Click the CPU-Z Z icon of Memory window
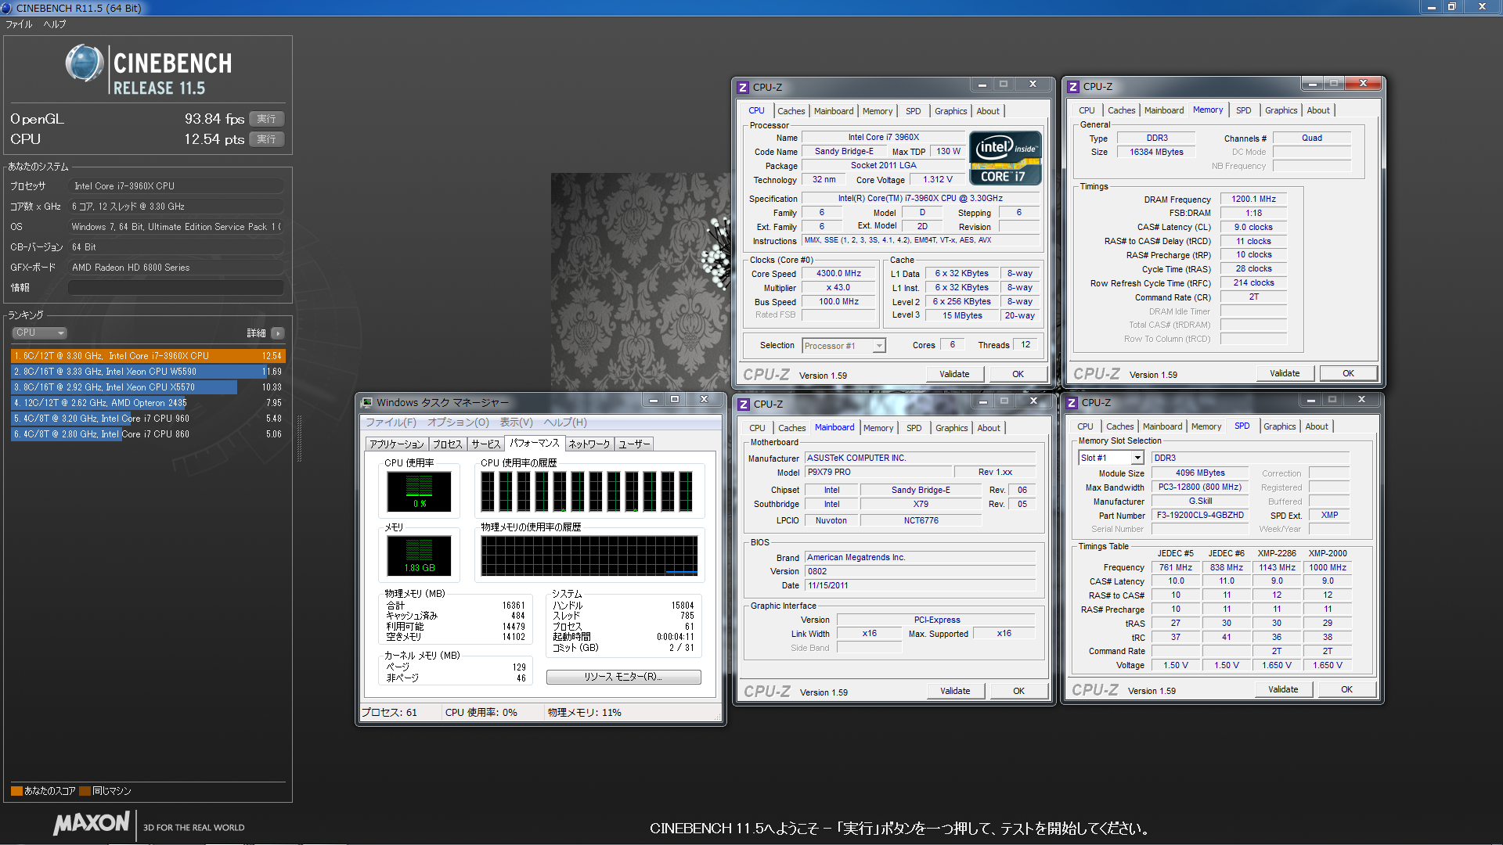This screenshot has width=1503, height=845. [x=1073, y=87]
